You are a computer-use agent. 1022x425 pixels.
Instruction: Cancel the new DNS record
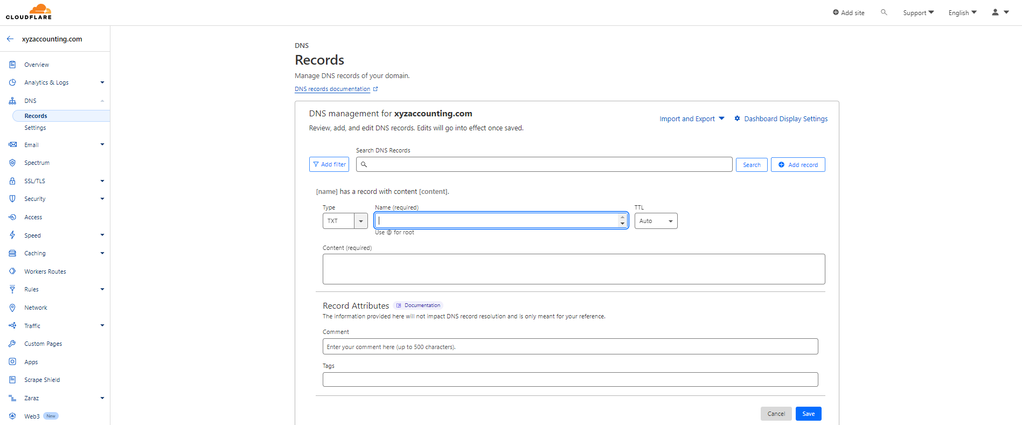pyautogui.click(x=776, y=414)
